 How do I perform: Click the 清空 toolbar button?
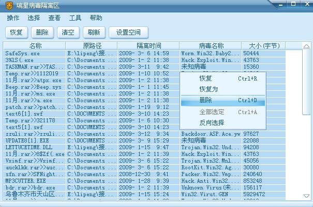pos(68,33)
